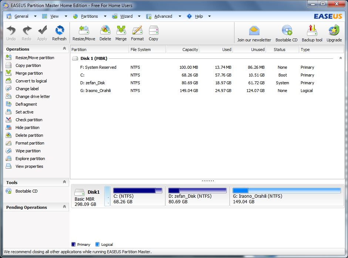
Task: Sort by Status column header
Action: click(x=283, y=50)
